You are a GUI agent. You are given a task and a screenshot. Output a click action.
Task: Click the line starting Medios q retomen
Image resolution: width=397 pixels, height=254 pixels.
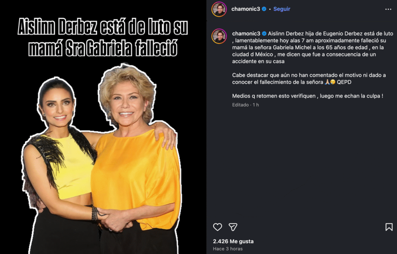pos(307,96)
